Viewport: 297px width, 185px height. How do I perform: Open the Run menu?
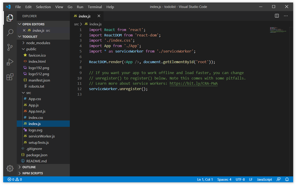pos(80,7)
